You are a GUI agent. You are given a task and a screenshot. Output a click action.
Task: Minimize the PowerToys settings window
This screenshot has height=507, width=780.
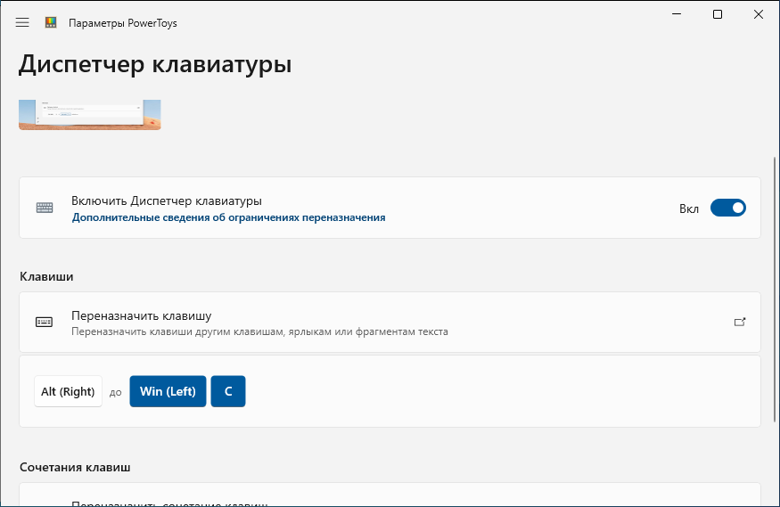pos(677,14)
